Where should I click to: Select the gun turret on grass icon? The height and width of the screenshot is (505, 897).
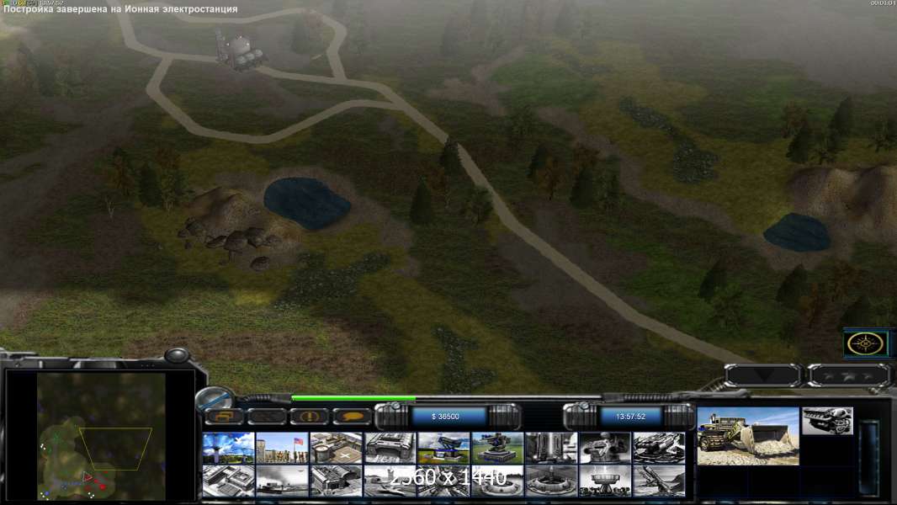(497, 448)
